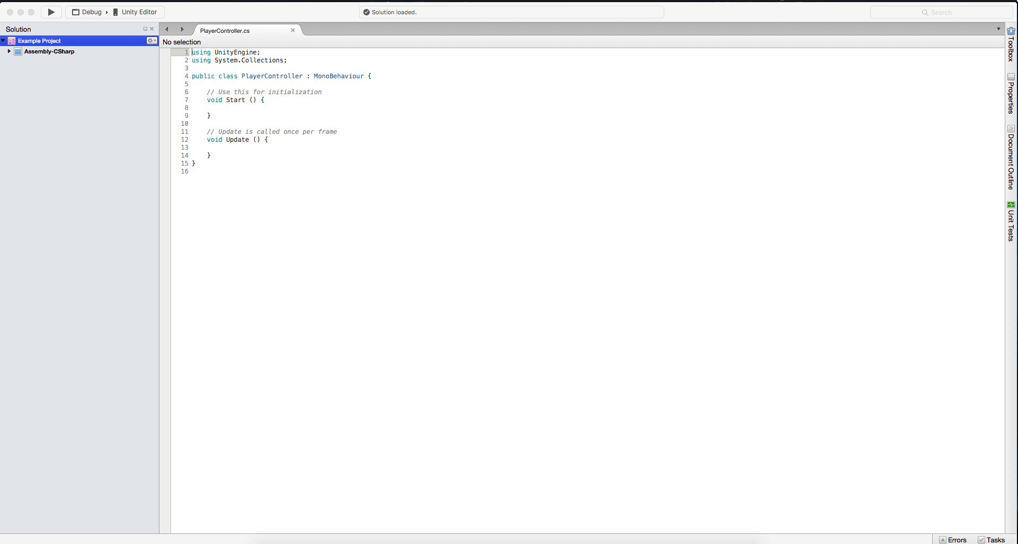
Task: Open the Document Outline side pad
Action: (1011, 157)
